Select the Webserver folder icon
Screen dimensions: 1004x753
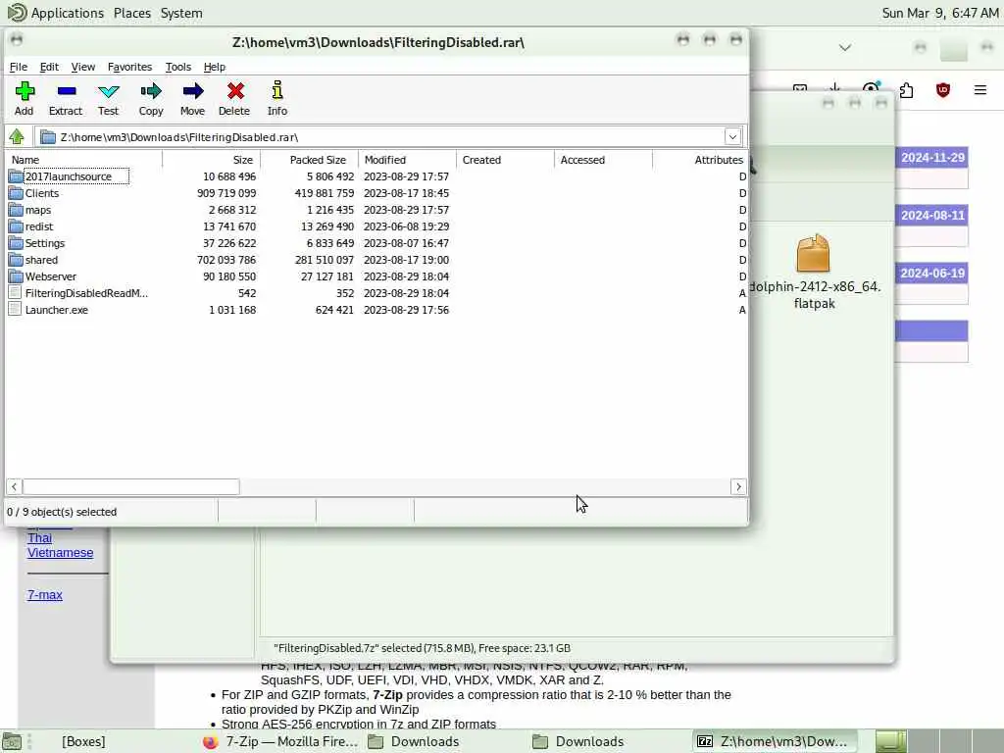point(16,276)
